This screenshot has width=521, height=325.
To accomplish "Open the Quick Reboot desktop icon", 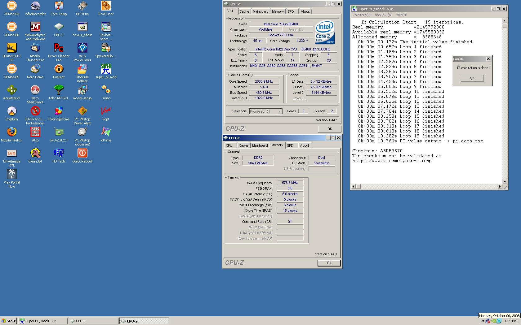I will coord(82,156).
